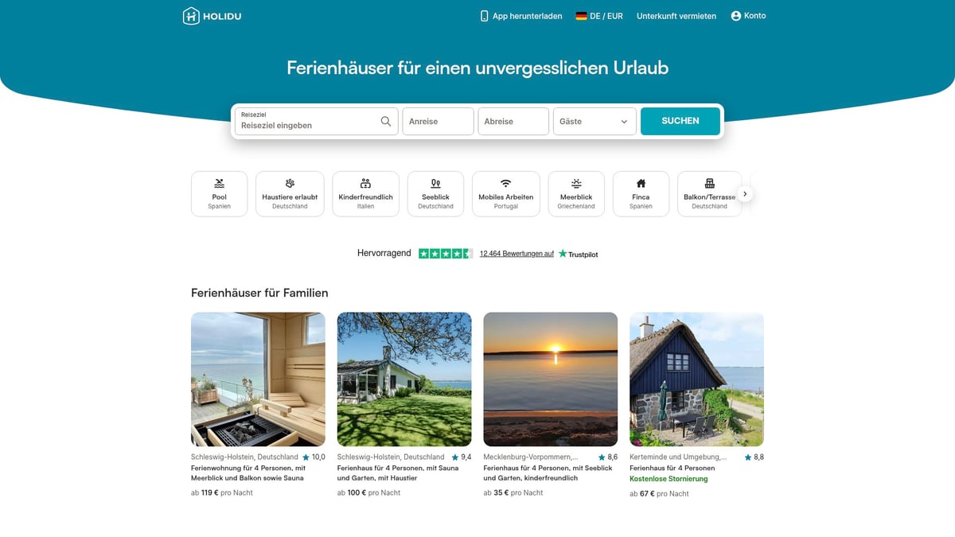
Task: Expand the Gäste dropdown
Action: [594, 122]
